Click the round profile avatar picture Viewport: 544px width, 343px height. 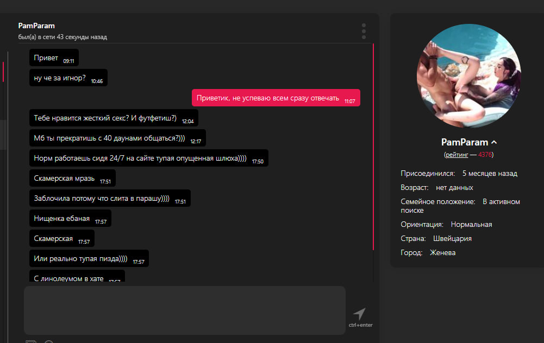tap(468, 76)
